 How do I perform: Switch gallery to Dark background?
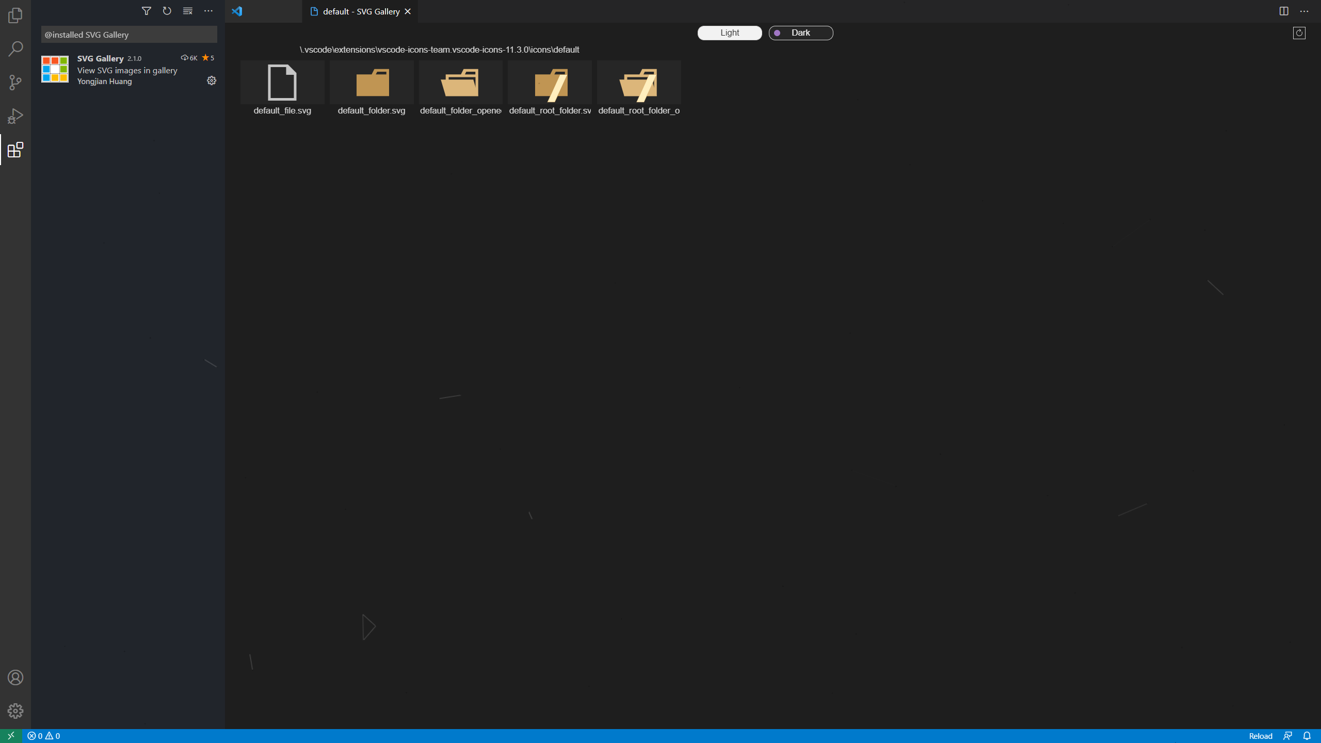click(x=801, y=33)
